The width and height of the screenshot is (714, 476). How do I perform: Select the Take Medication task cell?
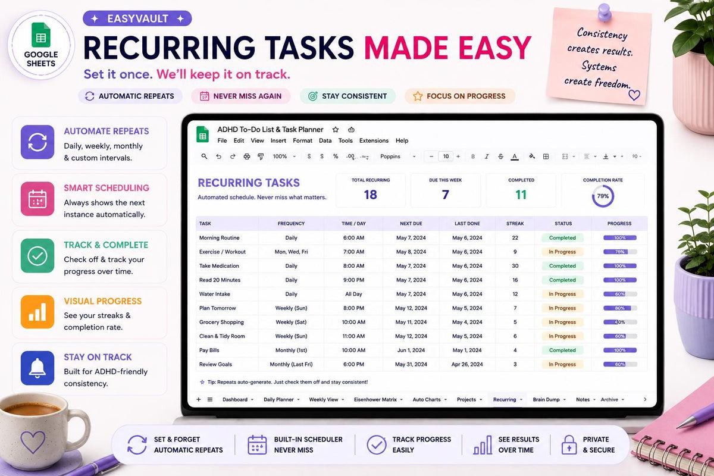coord(227,266)
